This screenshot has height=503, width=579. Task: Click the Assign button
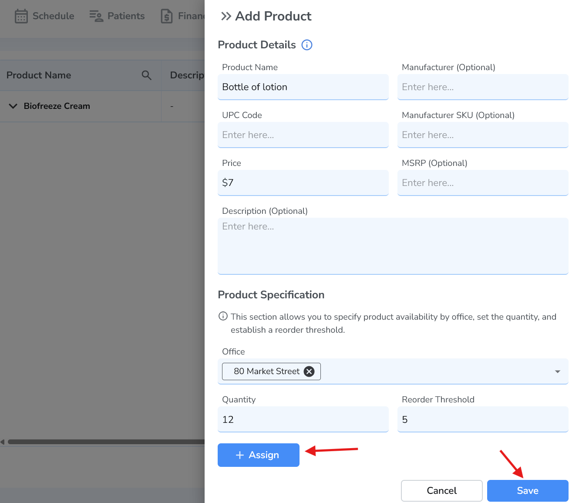[258, 455]
